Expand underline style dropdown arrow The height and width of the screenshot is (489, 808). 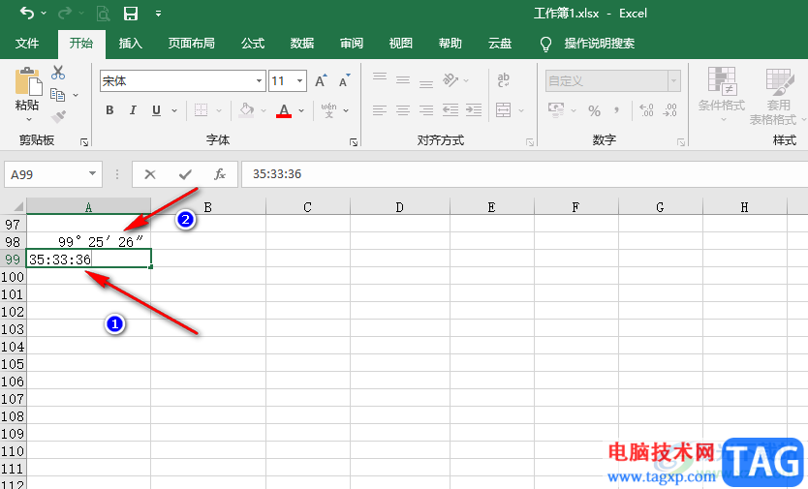(x=174, y=110)
